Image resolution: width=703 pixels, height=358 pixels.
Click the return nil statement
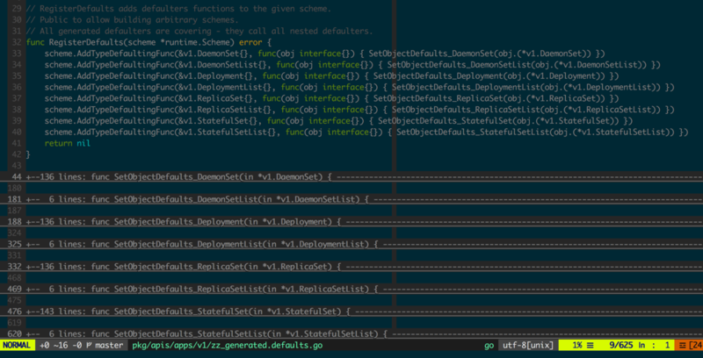[68, 143]
